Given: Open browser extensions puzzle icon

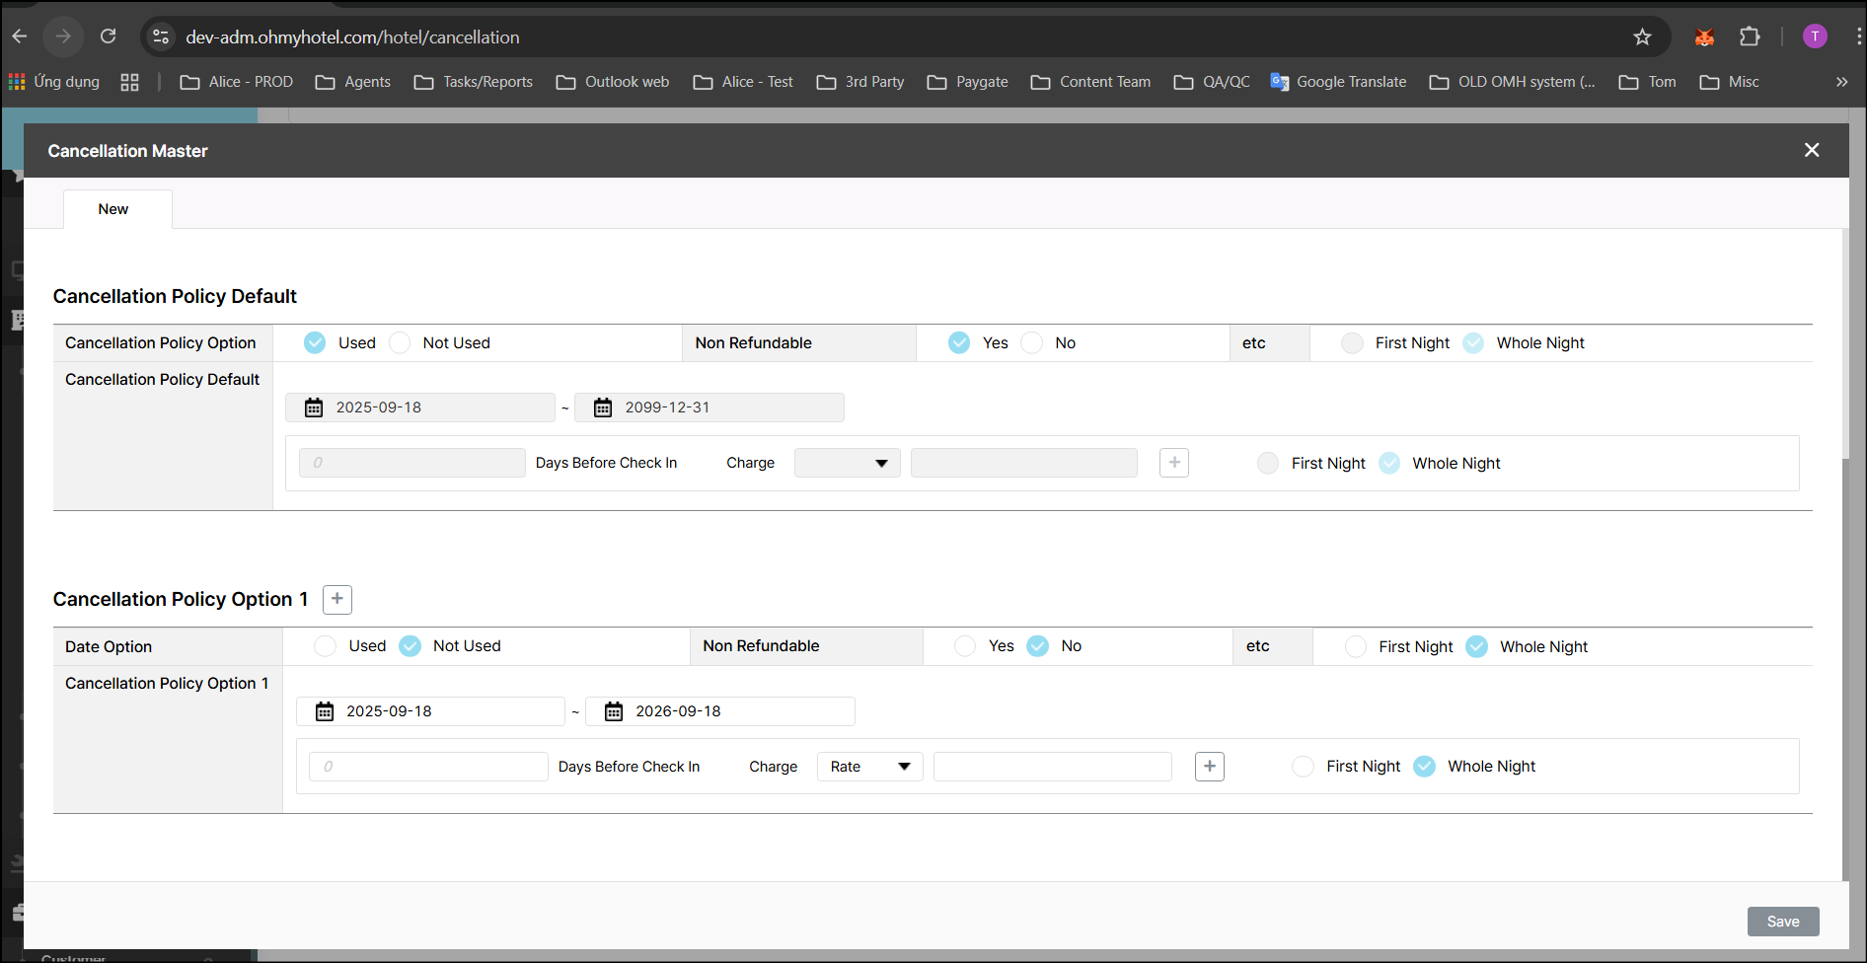Looking at the screenshot, I should click(x=1750, y=37).
